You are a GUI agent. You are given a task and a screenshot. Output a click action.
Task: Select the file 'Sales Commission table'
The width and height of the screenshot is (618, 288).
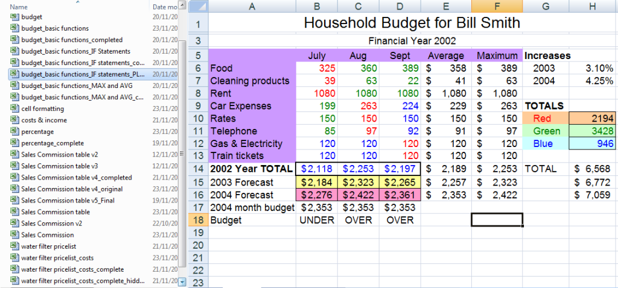point(56,212)
